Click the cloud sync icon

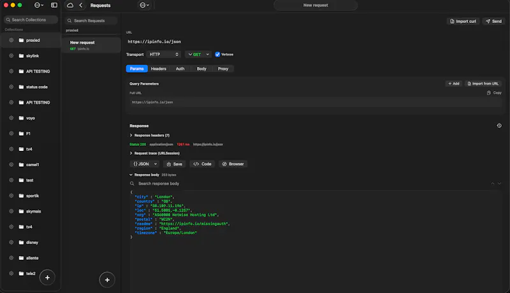point(70,5)
